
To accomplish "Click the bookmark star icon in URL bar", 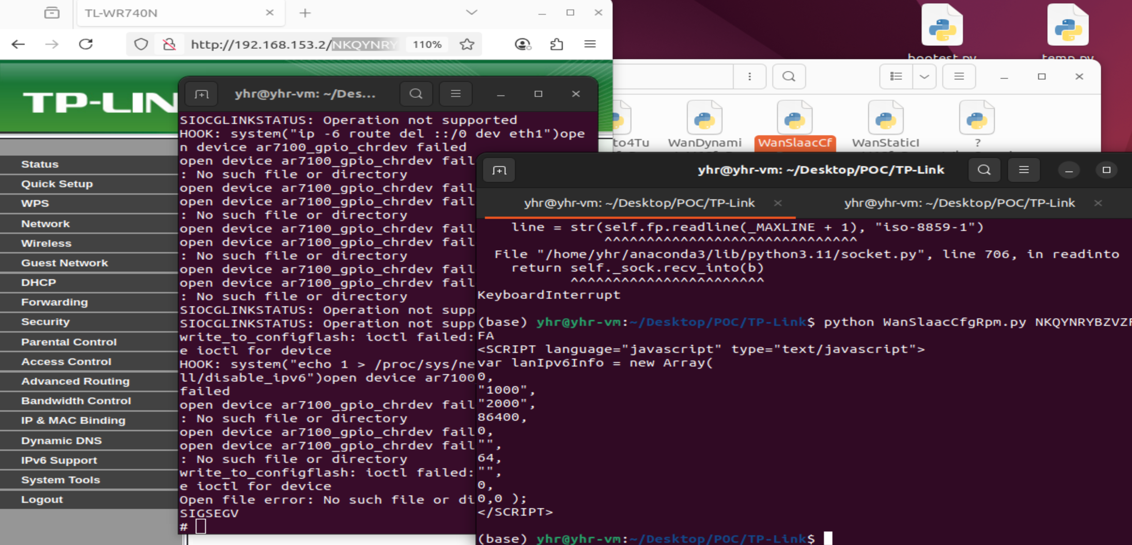I will pos(467,44).
